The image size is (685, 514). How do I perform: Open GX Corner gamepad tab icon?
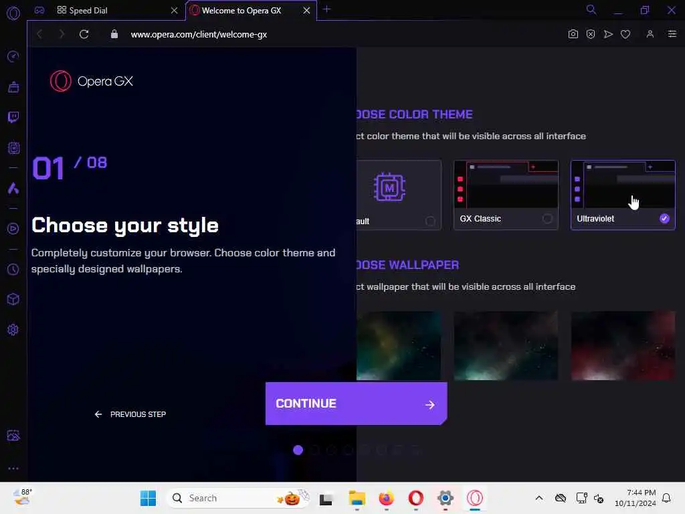(39, 10)
